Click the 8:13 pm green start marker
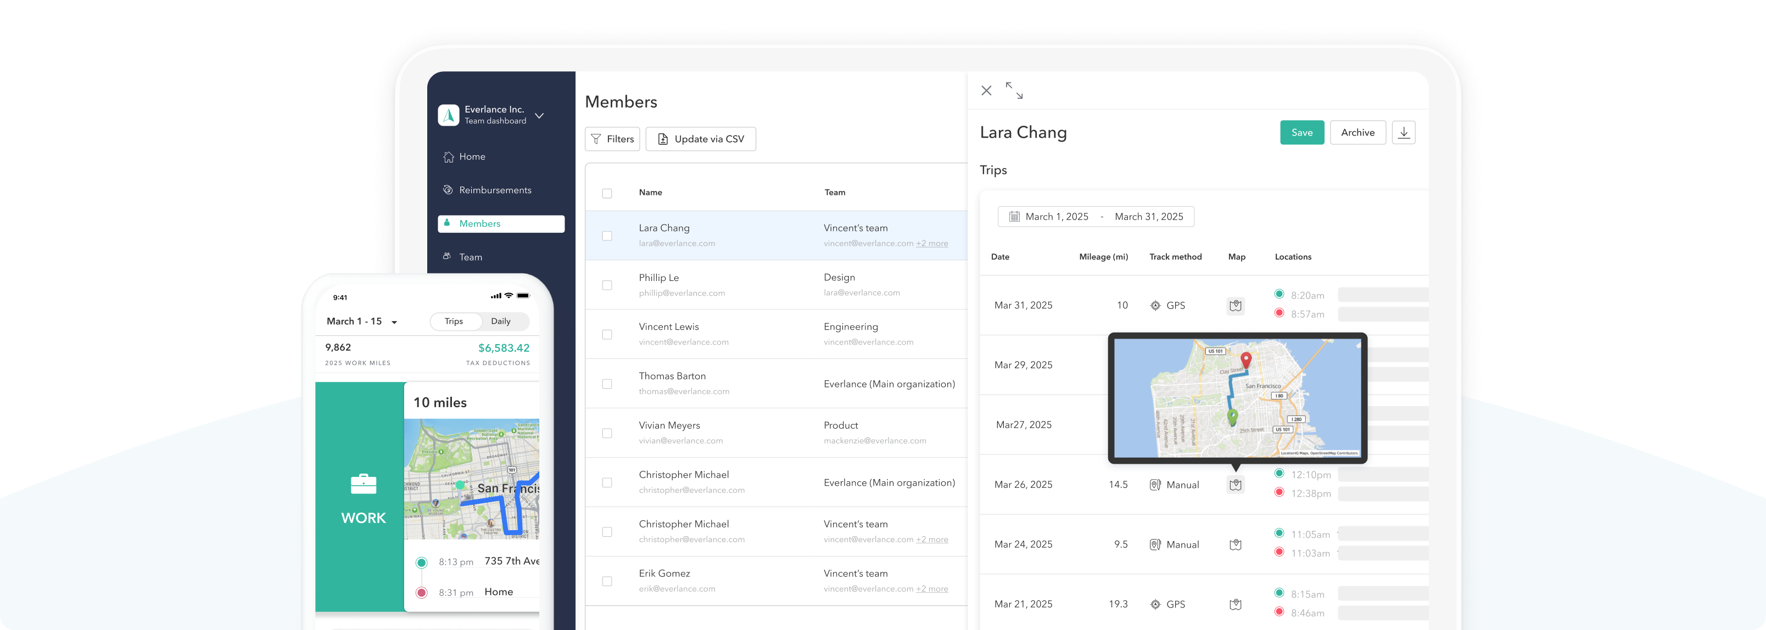 [421, 562]
